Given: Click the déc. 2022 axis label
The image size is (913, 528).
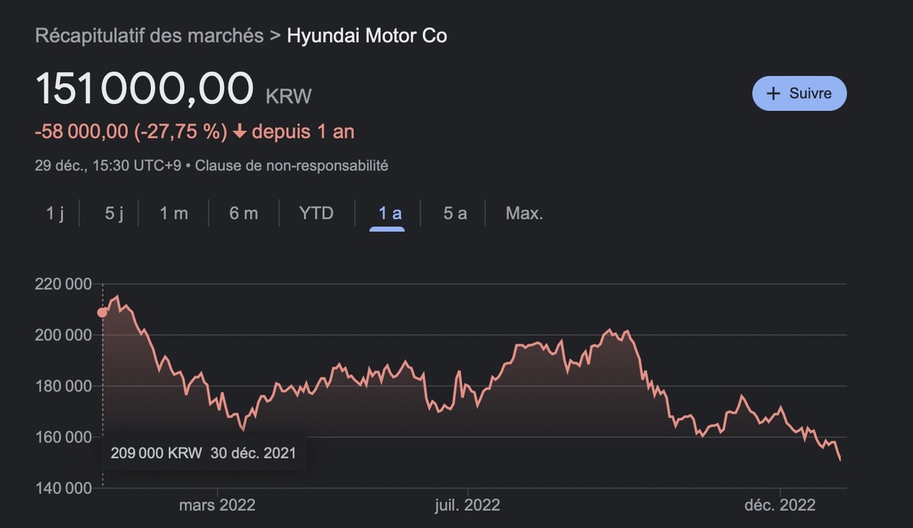Looking at the screenshot, I should point(780,505).
